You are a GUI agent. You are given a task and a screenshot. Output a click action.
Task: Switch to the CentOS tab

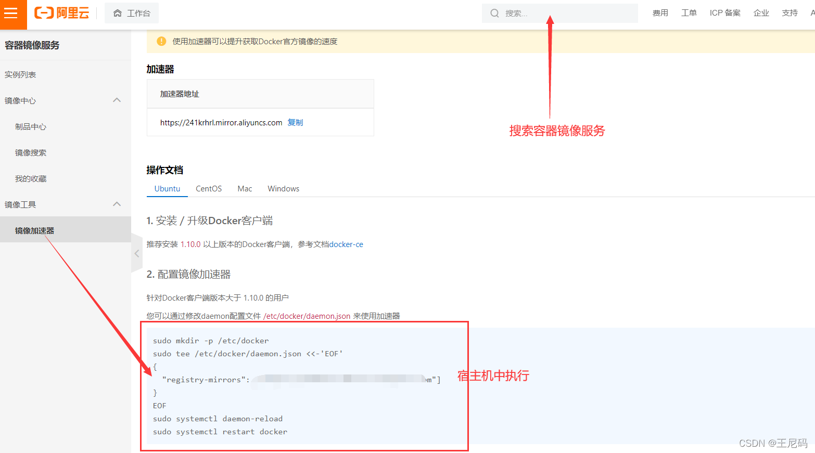[x=209, y=188]
